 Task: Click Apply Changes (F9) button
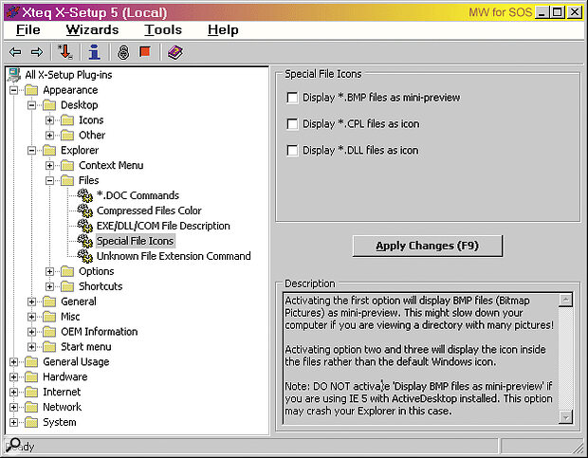pos(428,246)
